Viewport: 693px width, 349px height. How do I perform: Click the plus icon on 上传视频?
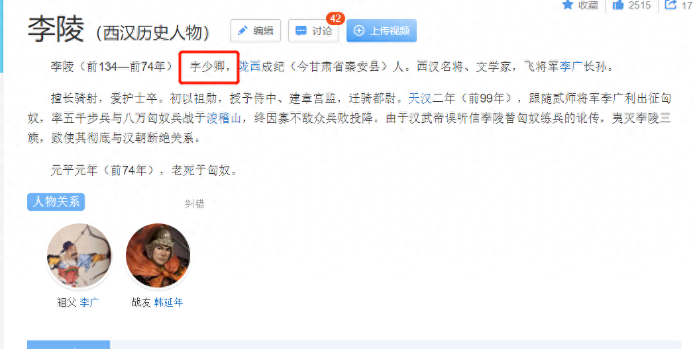click(x=359, y=31)
